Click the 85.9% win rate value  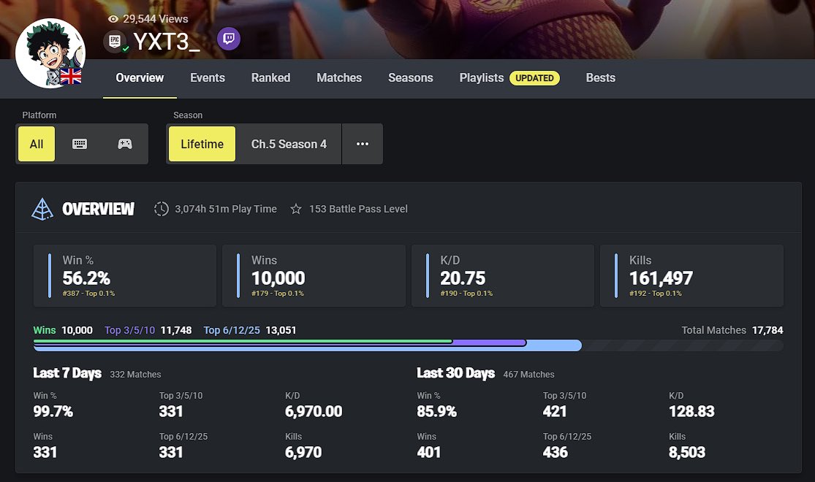pyautogui.click(x=436, y=412)
